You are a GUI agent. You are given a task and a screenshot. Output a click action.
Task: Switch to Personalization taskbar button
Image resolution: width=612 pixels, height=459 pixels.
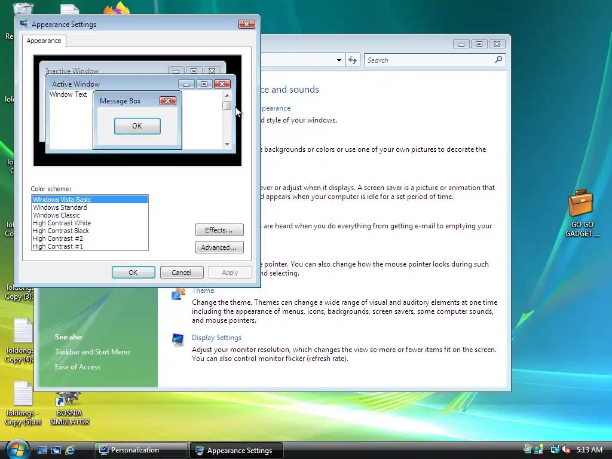(140, 450)
